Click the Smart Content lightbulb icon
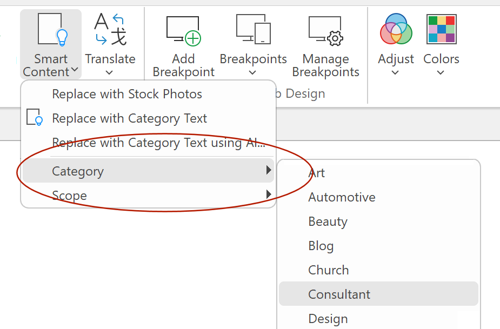 click(53, 29)
